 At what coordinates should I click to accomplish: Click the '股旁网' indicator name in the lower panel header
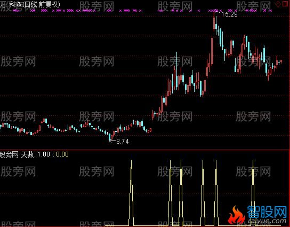pos(9,154)
